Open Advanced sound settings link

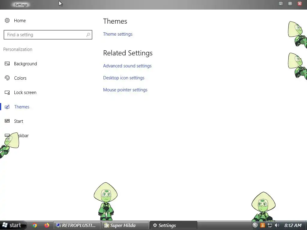click(127, 66)
